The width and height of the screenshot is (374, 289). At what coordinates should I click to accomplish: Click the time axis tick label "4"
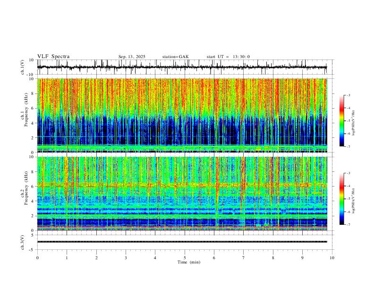point(155,258)
